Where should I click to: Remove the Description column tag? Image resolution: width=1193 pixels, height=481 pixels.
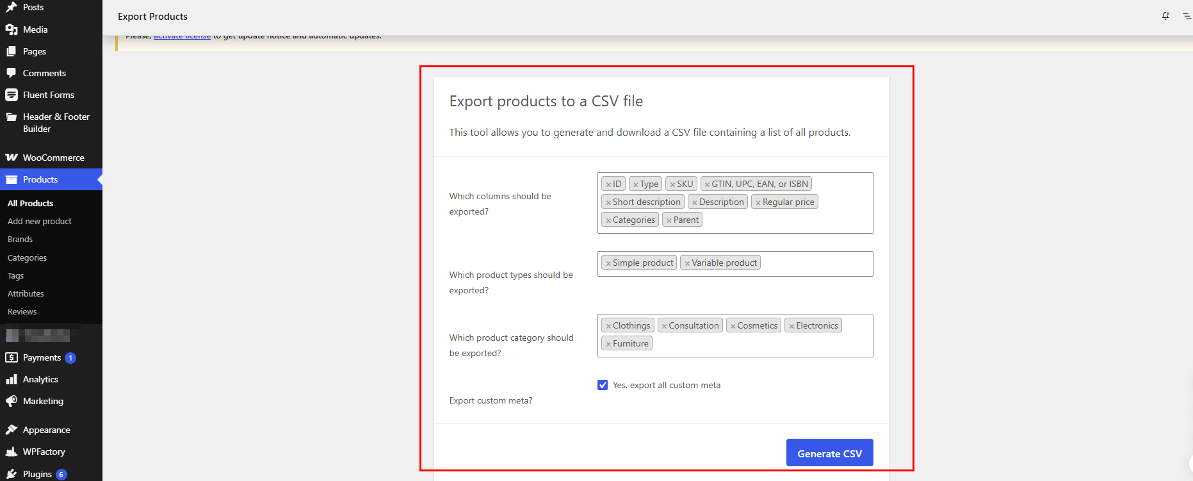coord(695,202)
